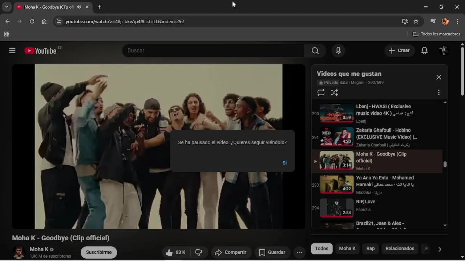Image resolution: width=465 pixels, height=261 pixels.
Task: Select the Rap chip
Action: point(371,249)
